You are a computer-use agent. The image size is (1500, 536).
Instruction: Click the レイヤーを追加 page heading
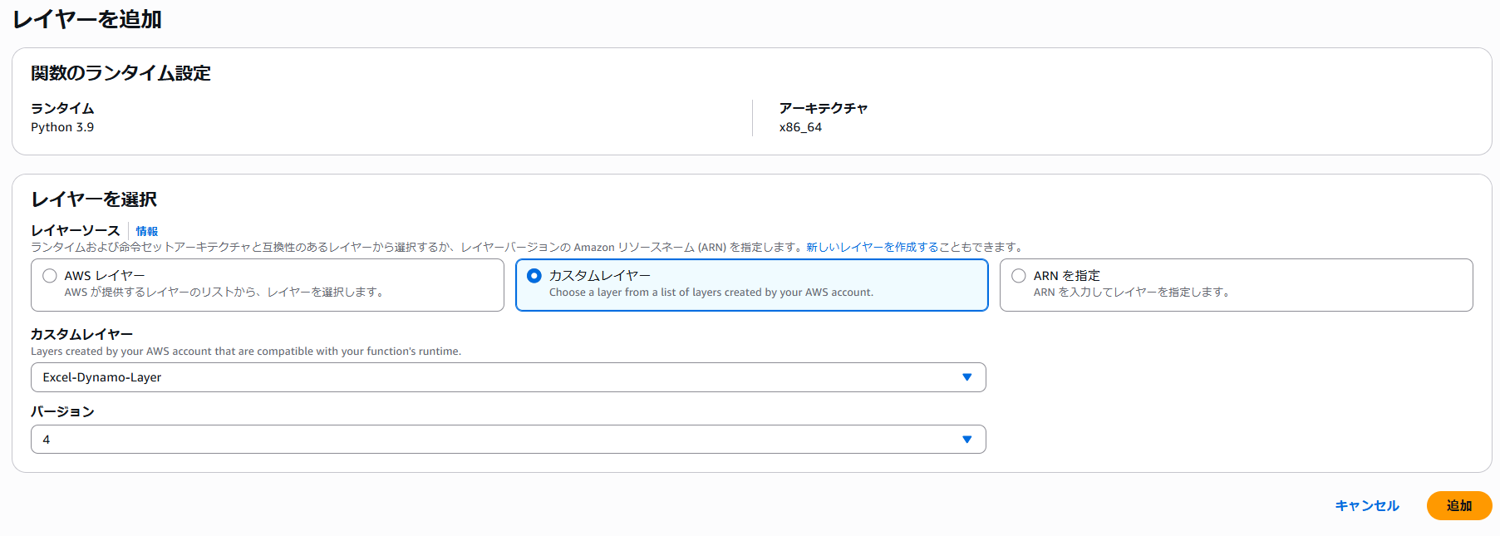point(87,19)
